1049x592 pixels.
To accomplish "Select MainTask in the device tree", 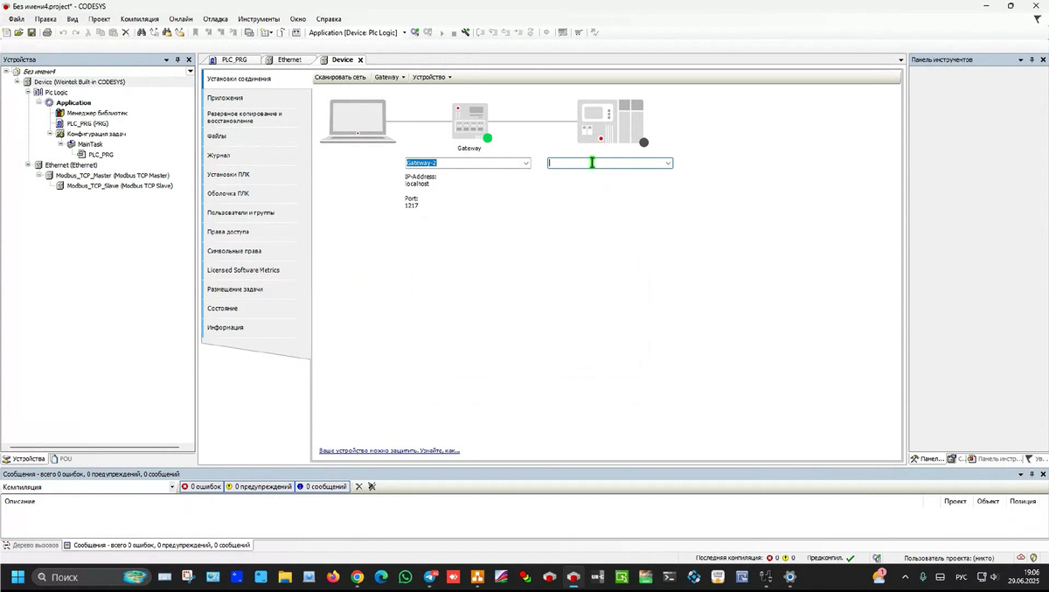I will click(x=90, y=144).
